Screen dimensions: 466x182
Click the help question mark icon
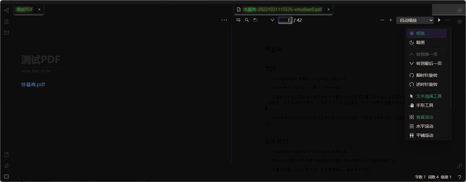pyautogui.click(x=459, y=177)
